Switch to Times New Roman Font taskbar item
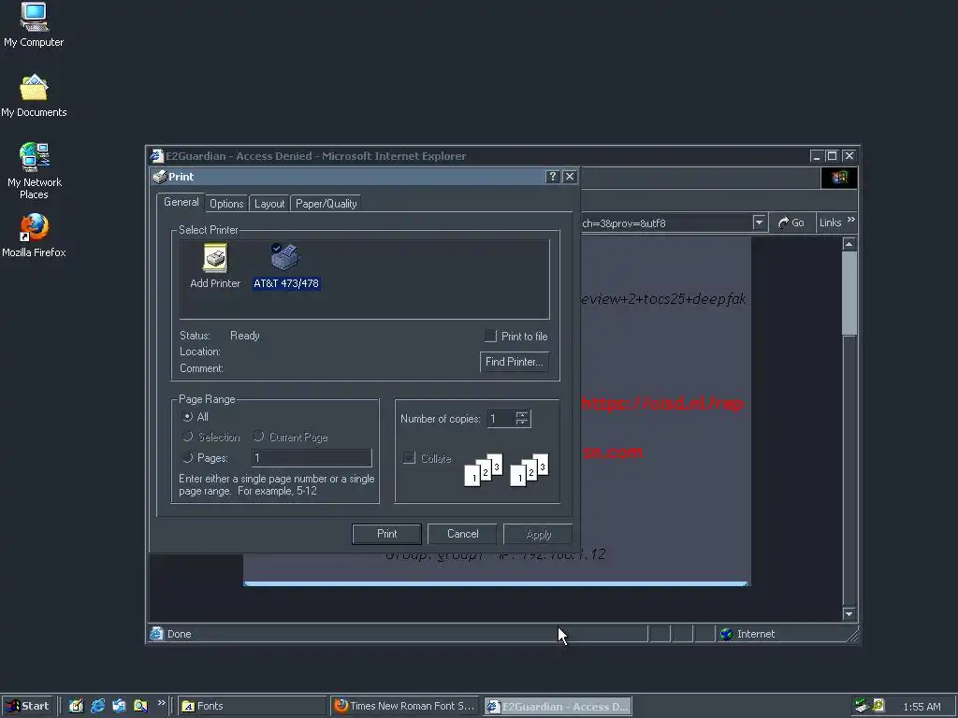This screenshot has width=958, height=718. tap(406, 706)
